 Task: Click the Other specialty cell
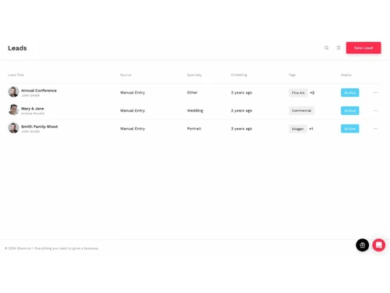pyautogui.click(x=193, y=92)
